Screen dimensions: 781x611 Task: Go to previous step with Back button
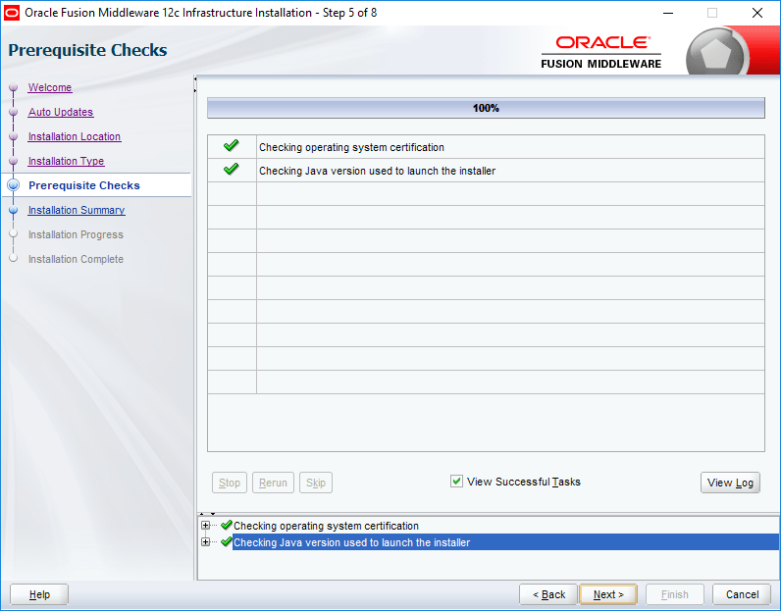coord(547,594)
